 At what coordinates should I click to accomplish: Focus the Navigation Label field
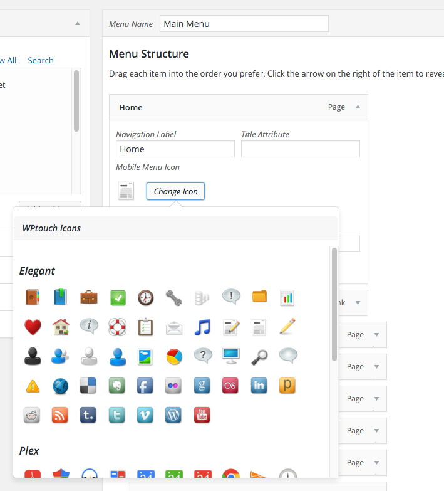coord(175,149)
